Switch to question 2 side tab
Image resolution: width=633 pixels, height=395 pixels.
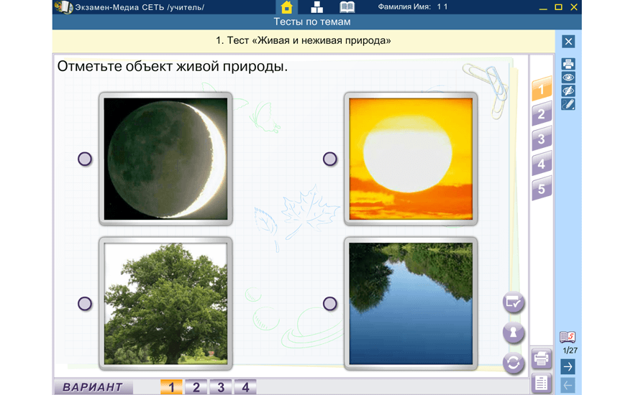point(542,113)
